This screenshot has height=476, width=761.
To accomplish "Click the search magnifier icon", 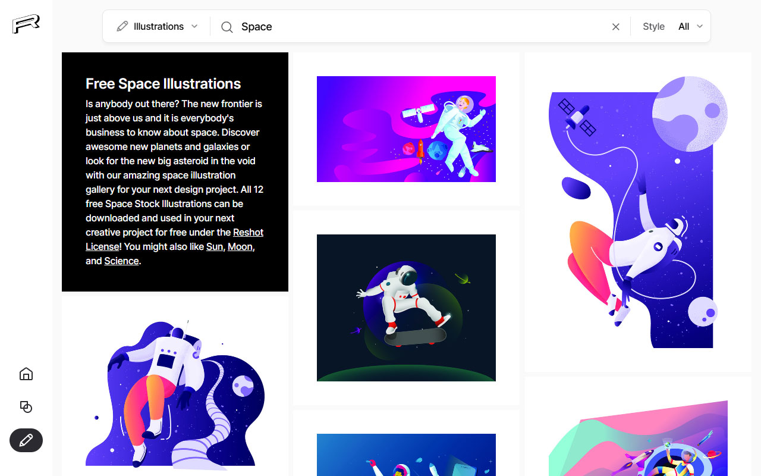I will pyautogui.click(x=227, y=27).
